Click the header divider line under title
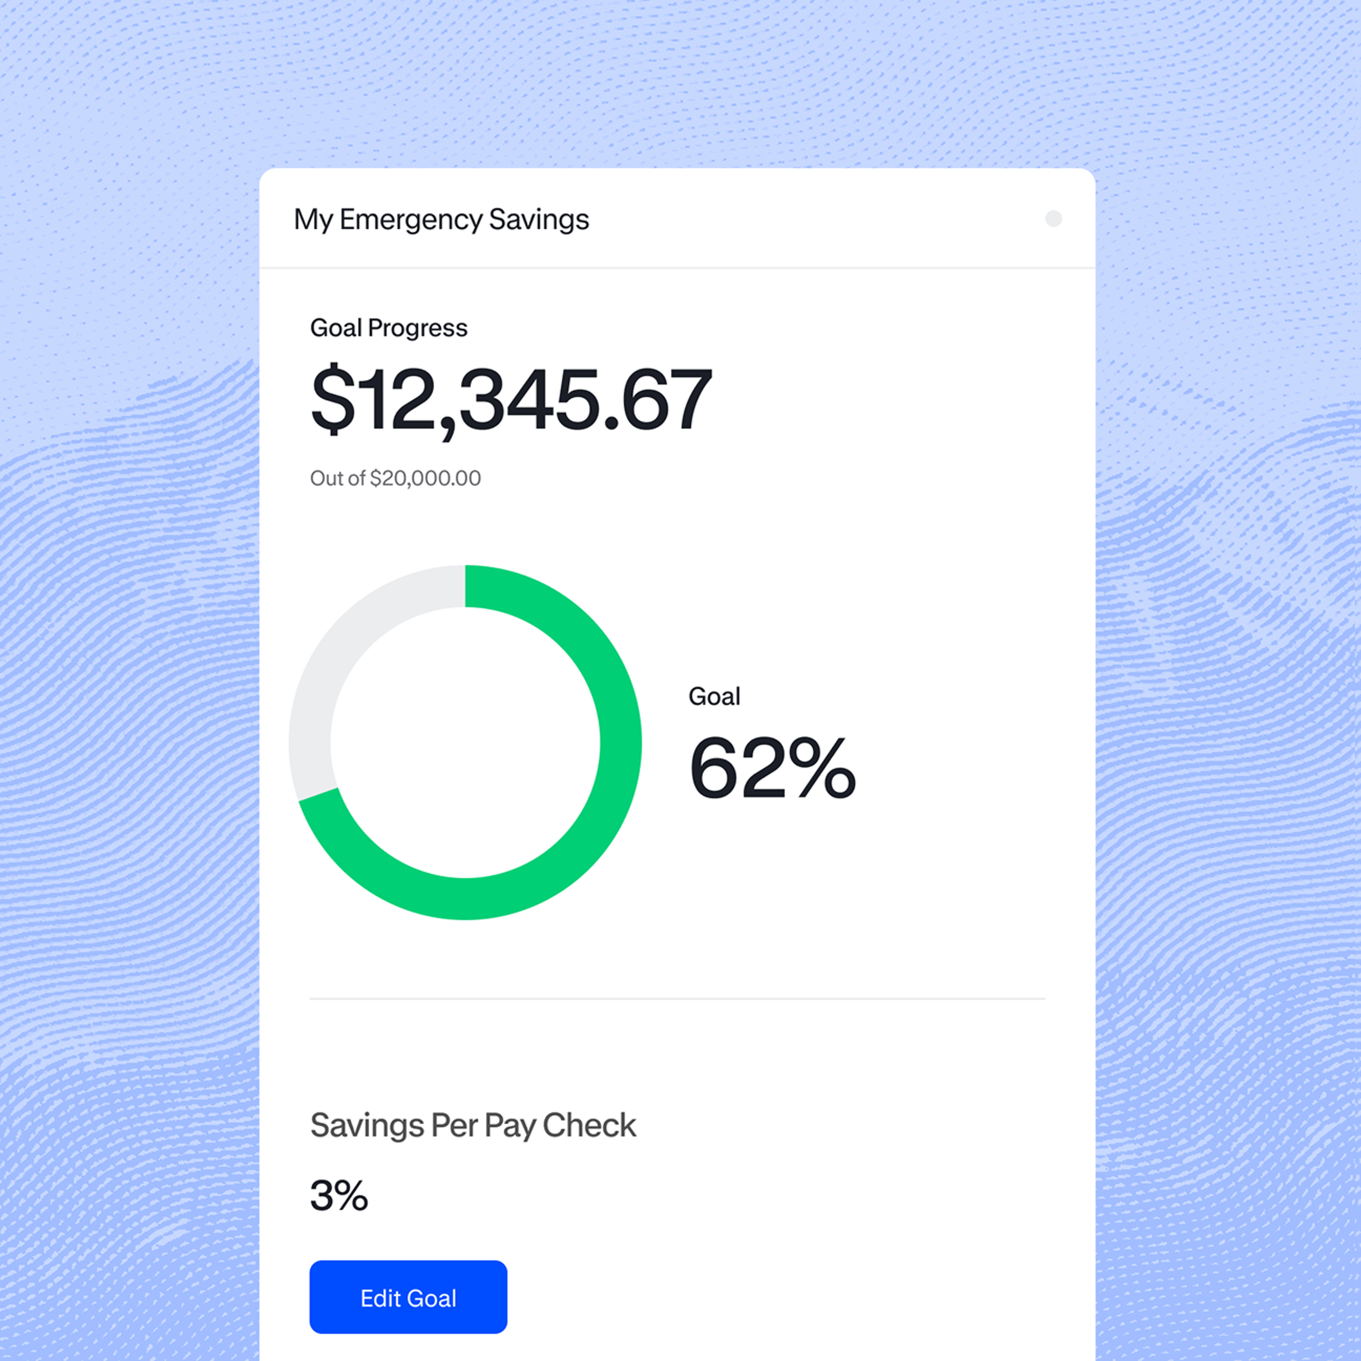This screenshot has height=1361, width=1361. point(676,268)
